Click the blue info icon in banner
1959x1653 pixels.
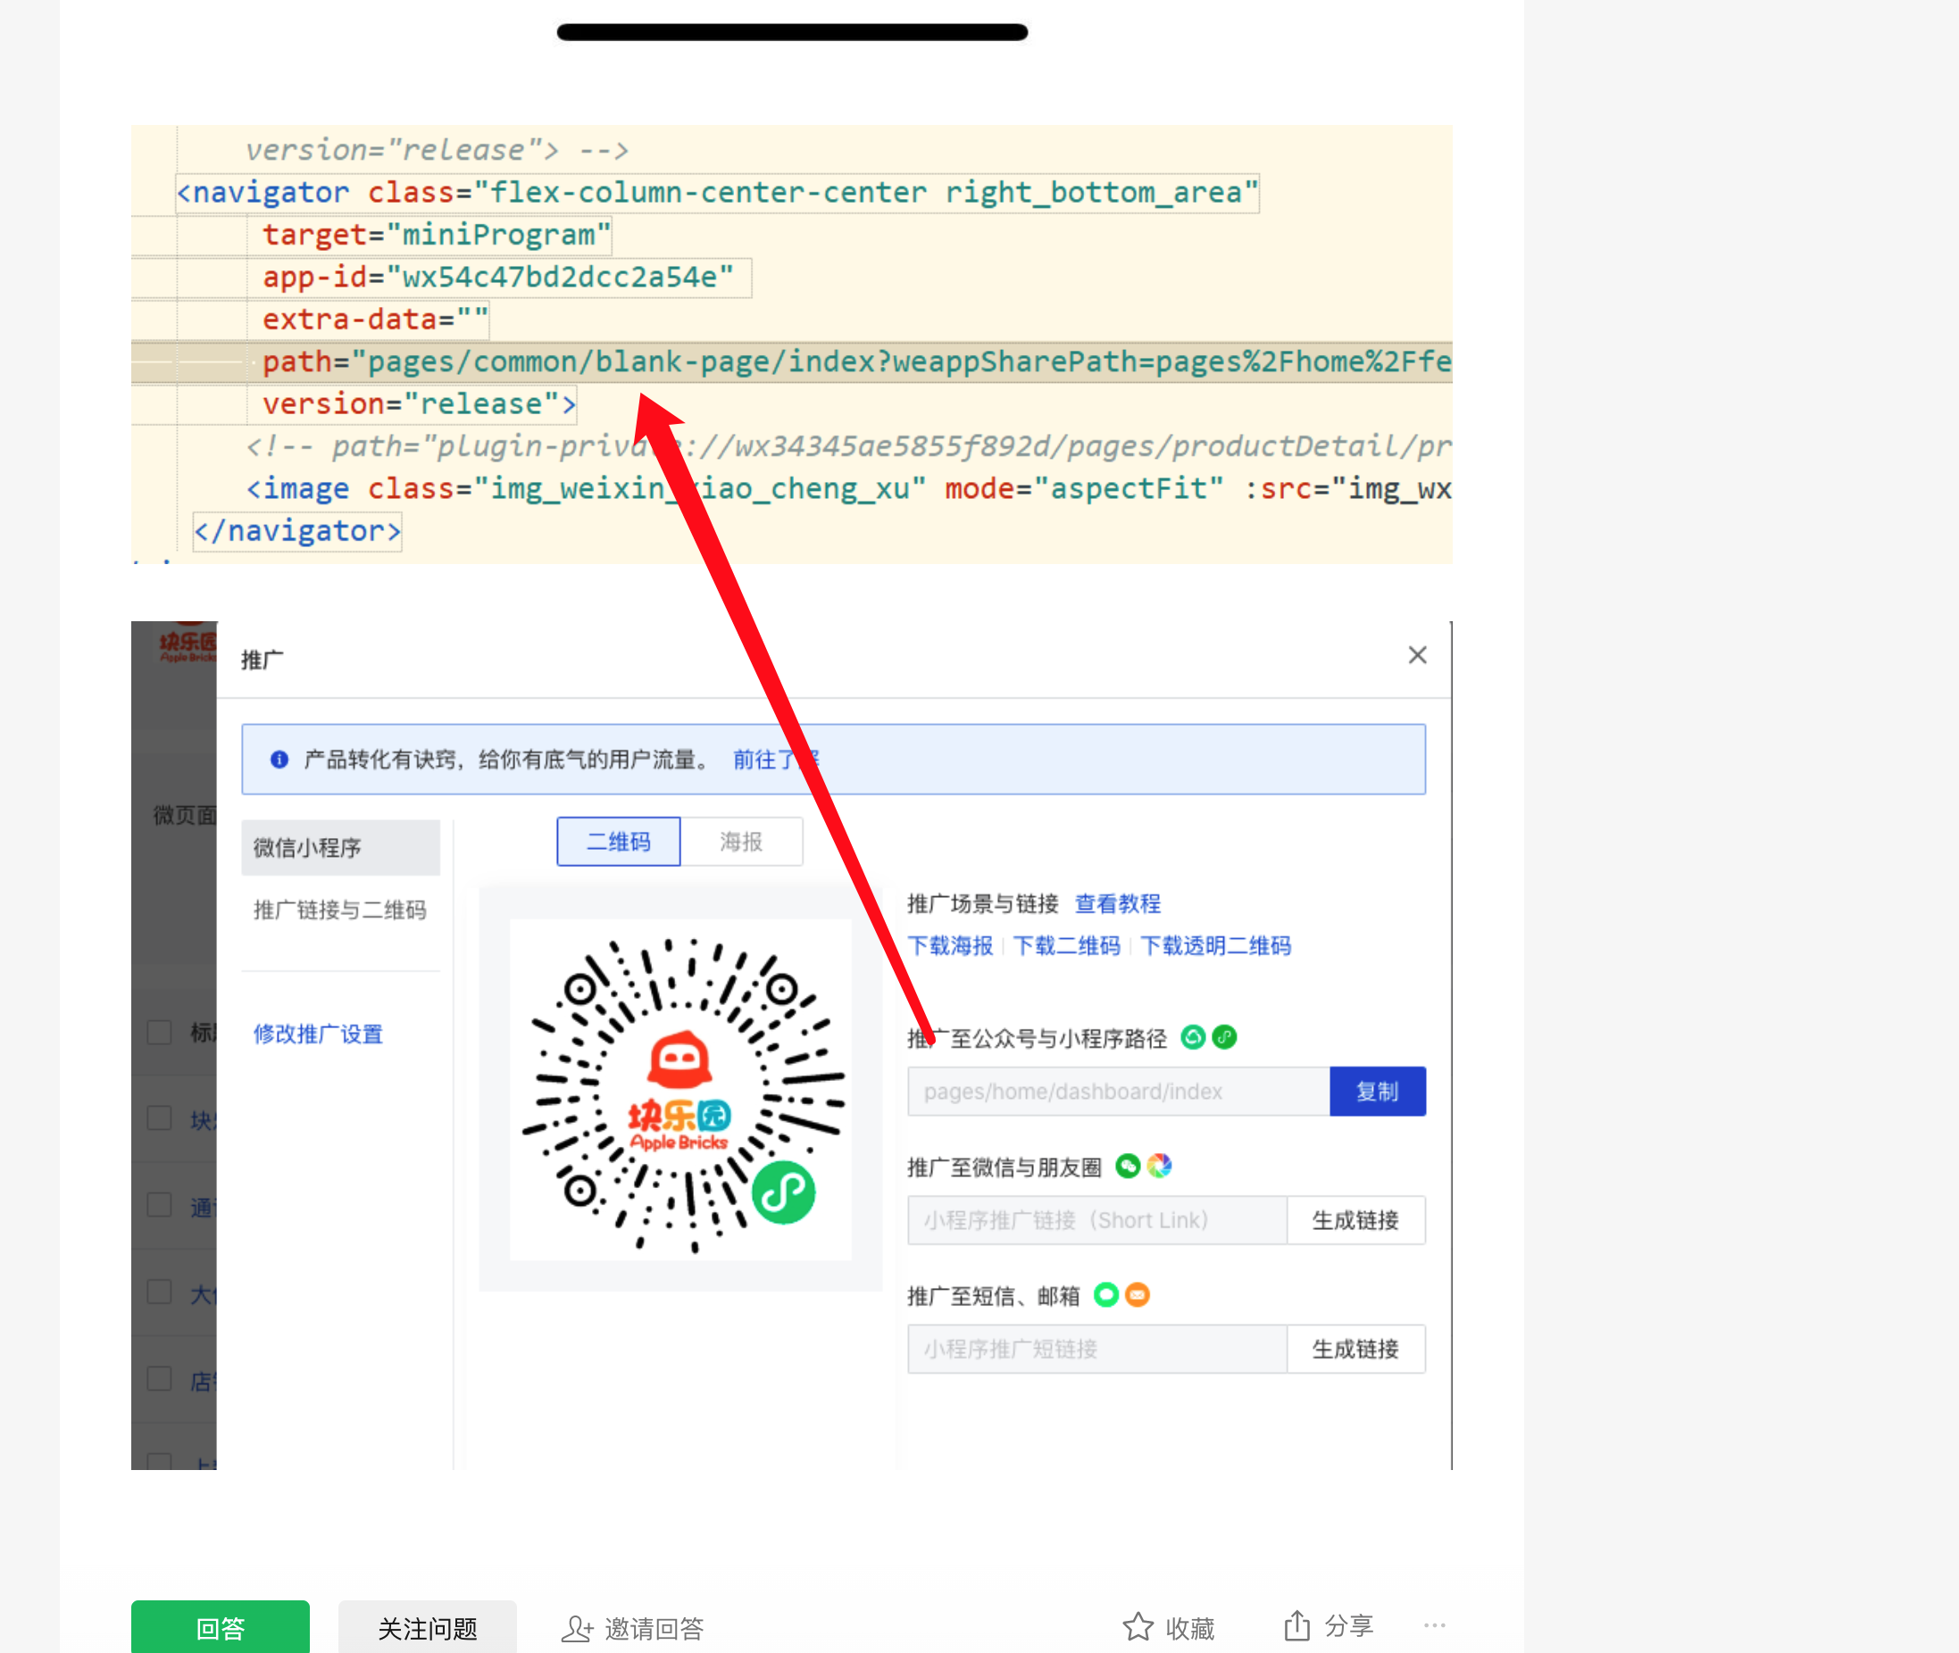(279, 759)
